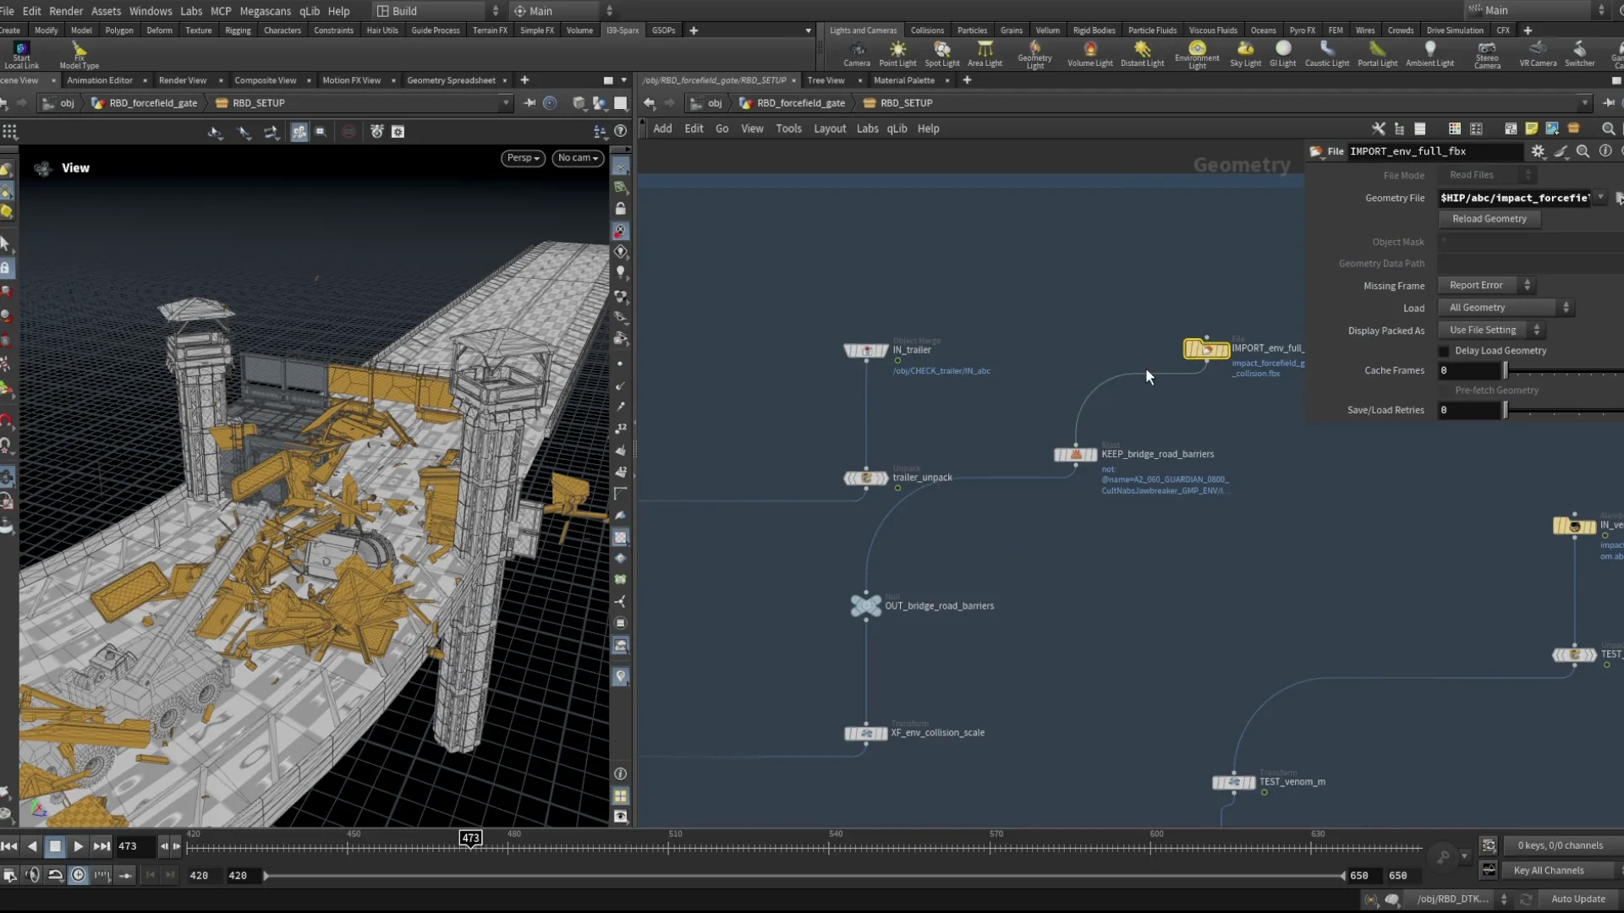Screen dimensions: 1624x913
Task: Create a Camera from the shelf
Action: (856, 54)
